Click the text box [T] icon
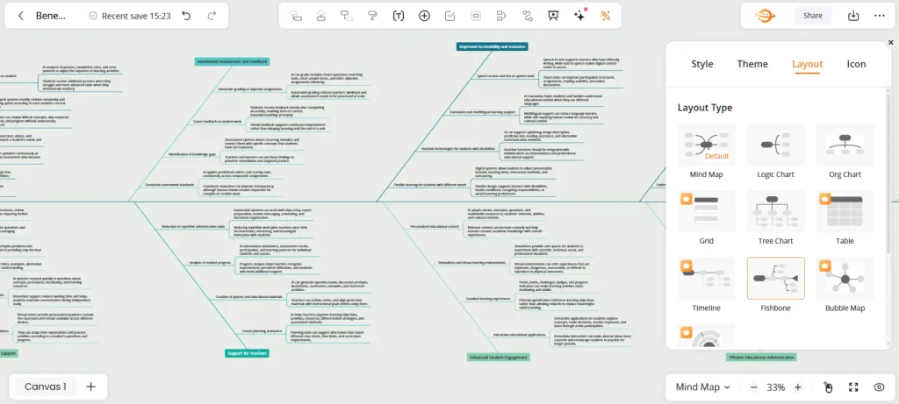 click(398, 16)
